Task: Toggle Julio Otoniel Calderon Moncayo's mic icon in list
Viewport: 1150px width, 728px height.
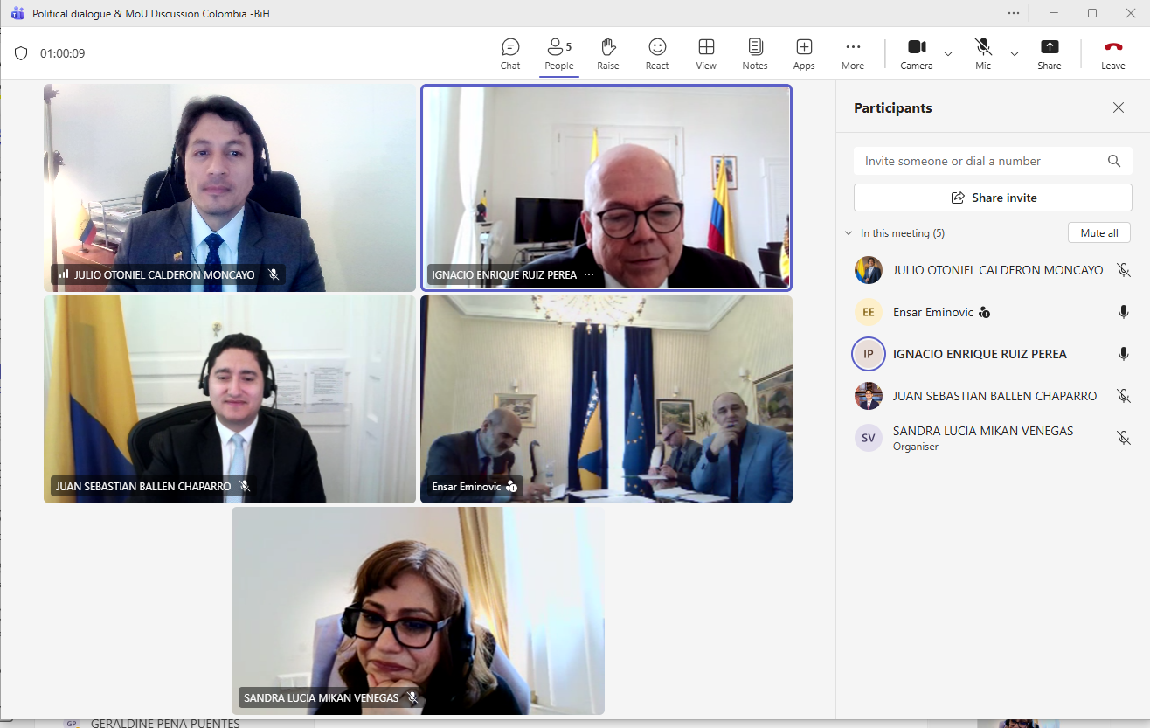Action: (1124, 270)
